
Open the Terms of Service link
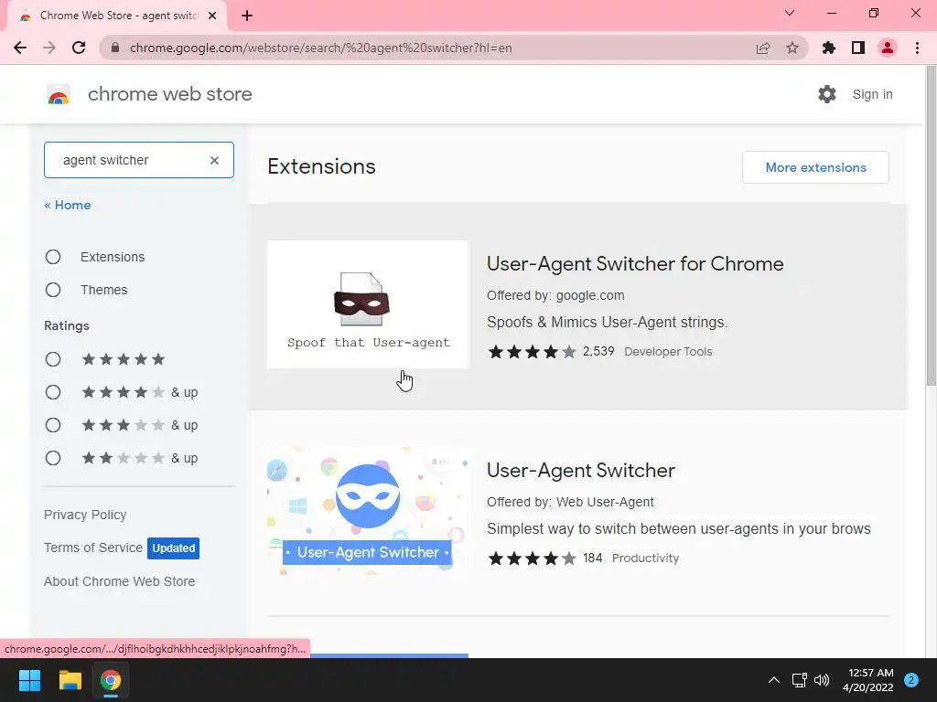pyautogui.click(x=93, y=548)
